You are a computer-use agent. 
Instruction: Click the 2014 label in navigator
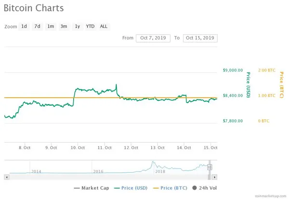coord(36,172)
